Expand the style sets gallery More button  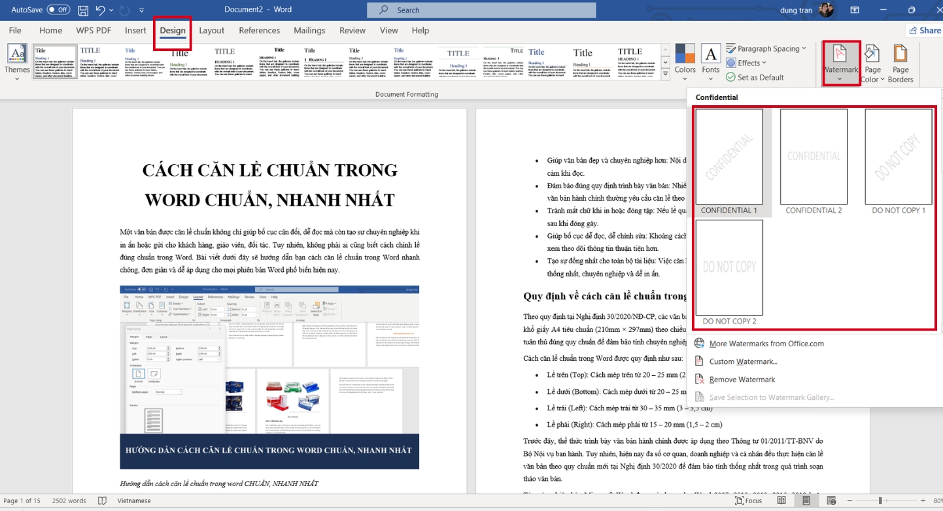(665, 74)
